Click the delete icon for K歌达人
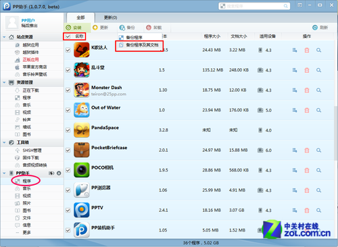 [307, 50]
